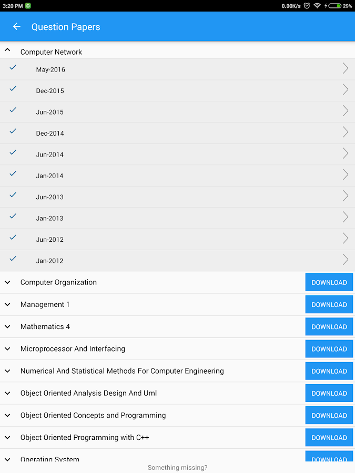Expand the Computer Organization section
Viewport: 355px width, 473px height.
pos(7,282)
